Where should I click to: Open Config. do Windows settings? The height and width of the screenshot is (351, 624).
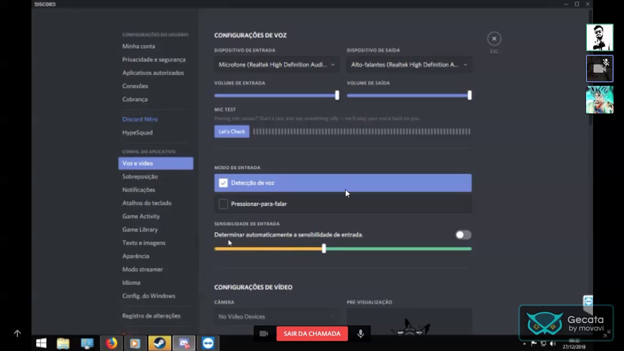(149, 295)
